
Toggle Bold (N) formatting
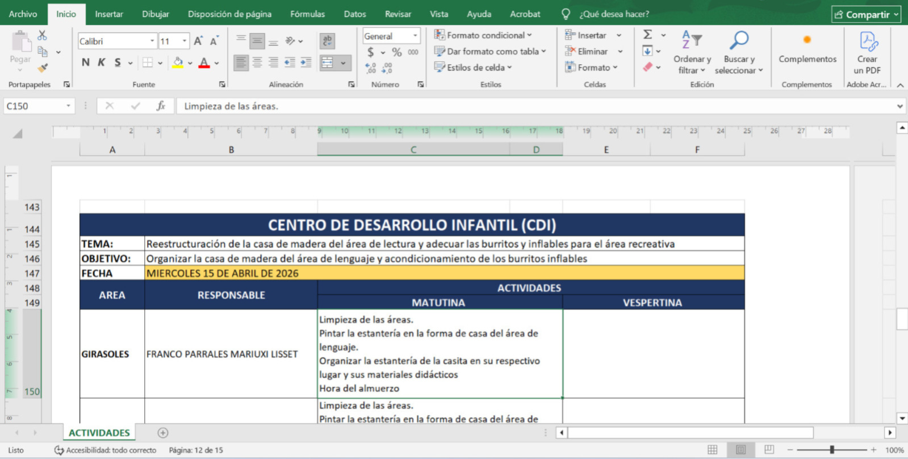pyautogui.click(x=85, y=62)
